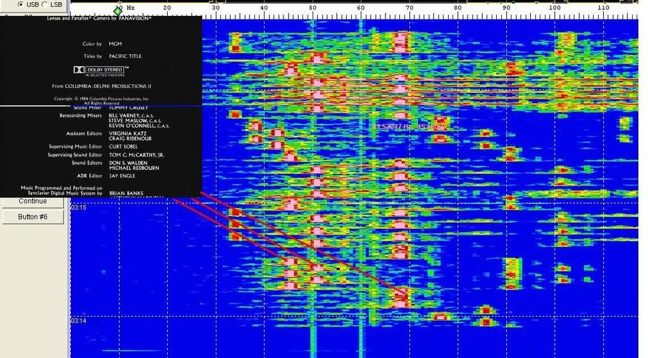Click the 50 Hz mark on frequency ruler
This screenshot has height=358, width=648.
point(313,8)
